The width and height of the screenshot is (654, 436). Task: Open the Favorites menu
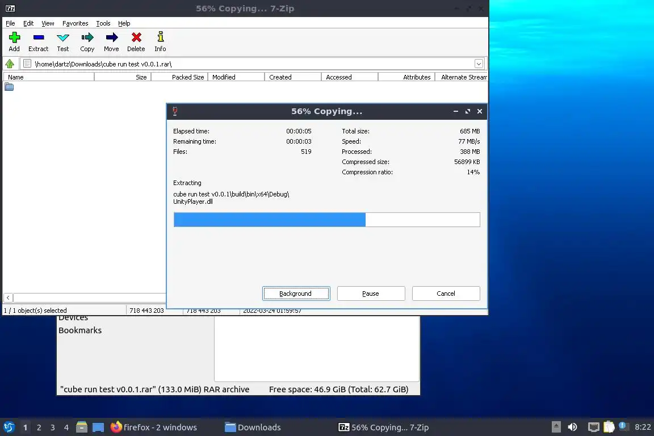76,23
